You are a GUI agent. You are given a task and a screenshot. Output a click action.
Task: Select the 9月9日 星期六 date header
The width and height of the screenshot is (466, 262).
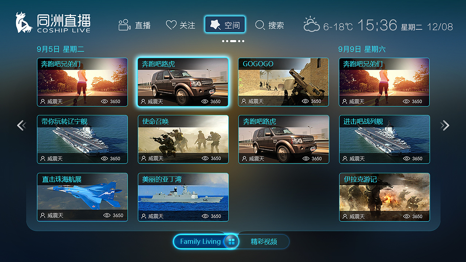[x=362, y=49]
